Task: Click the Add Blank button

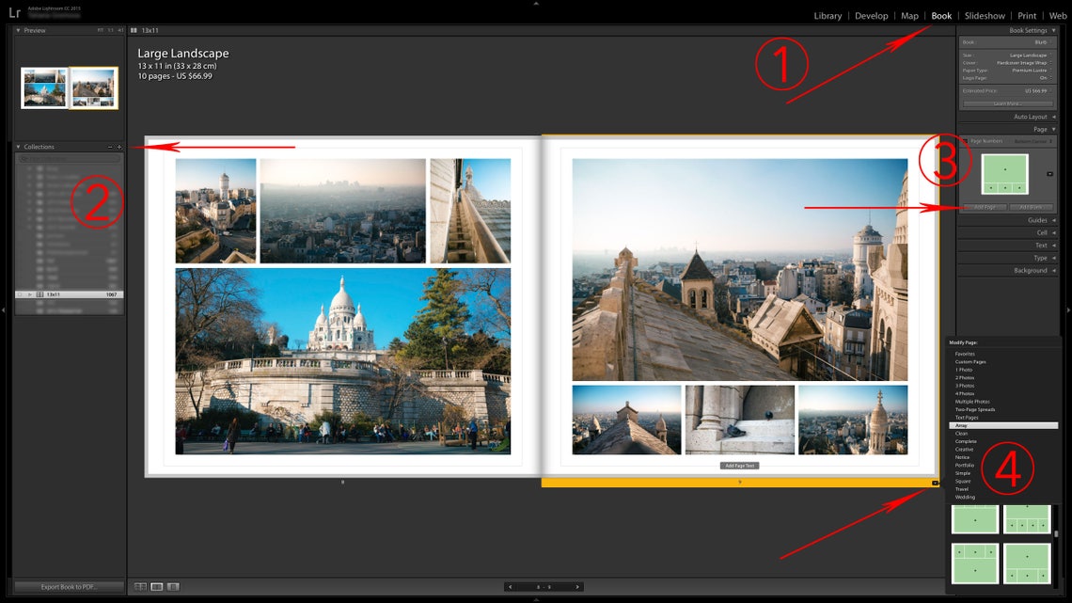Action: tap(1031, 207)
